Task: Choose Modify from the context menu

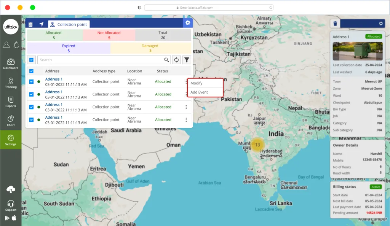Action: (197, 83)
